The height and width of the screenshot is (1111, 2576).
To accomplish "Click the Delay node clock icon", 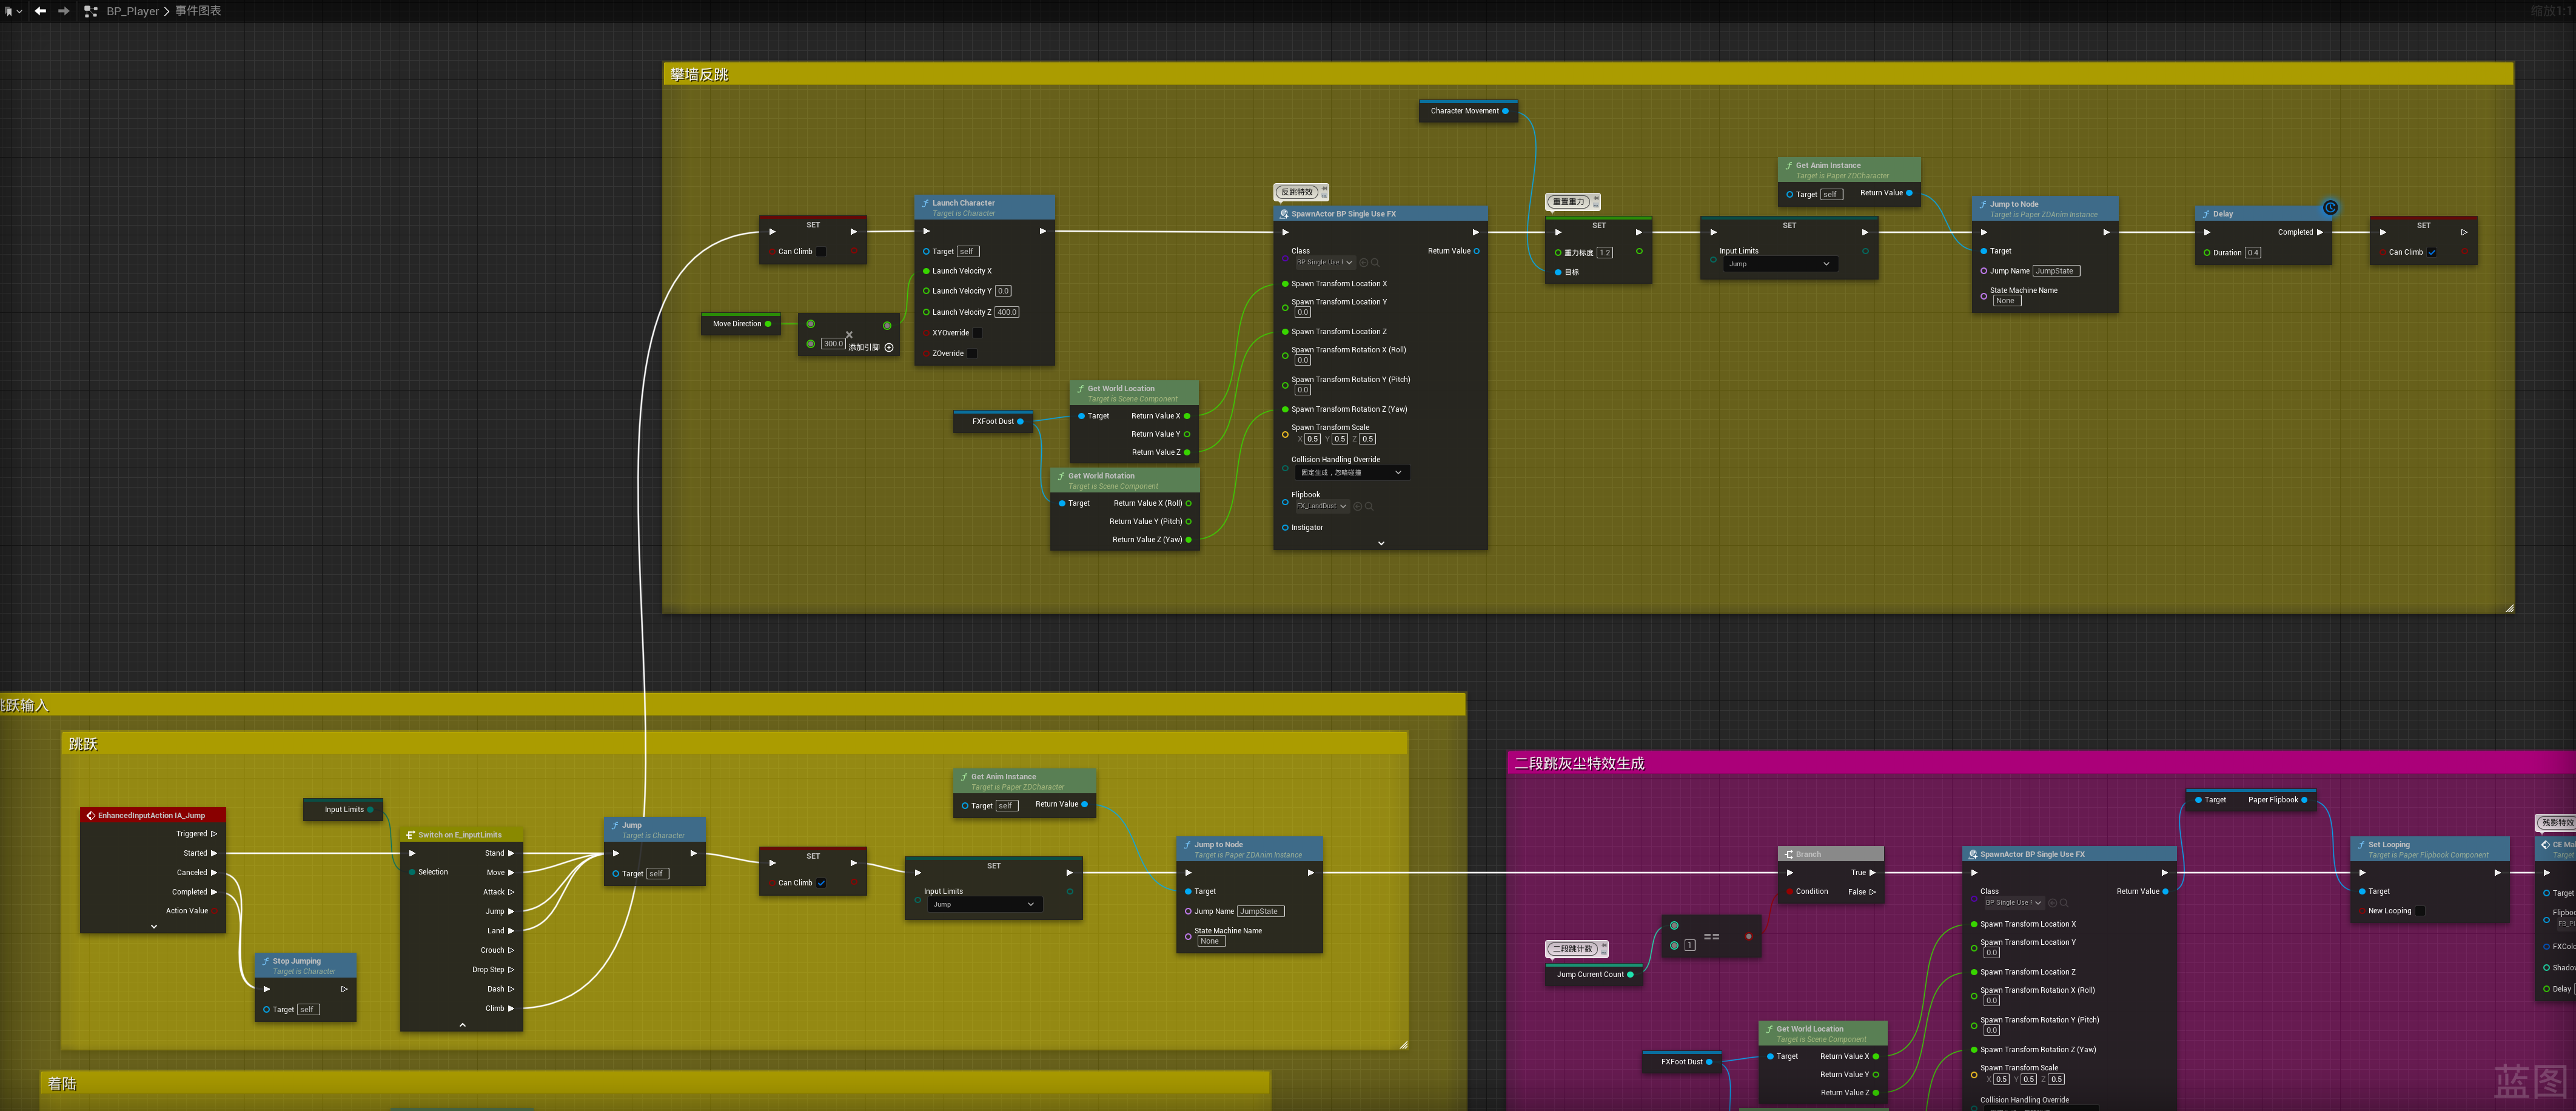I will pos(2330,208).
